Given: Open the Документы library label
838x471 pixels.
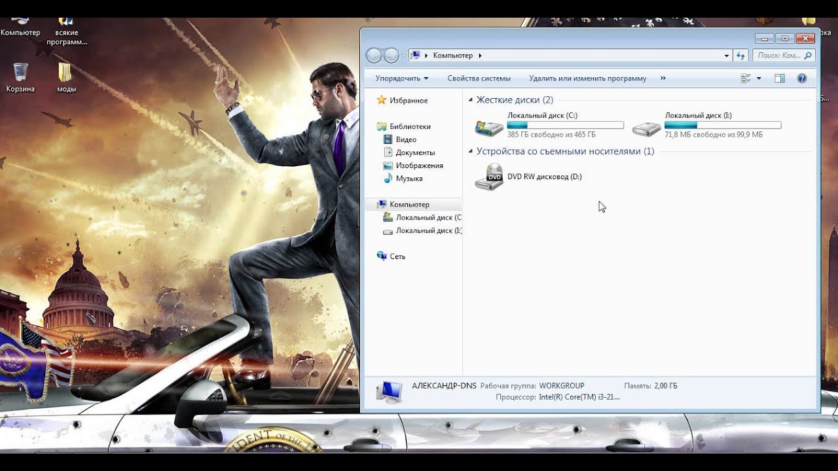Looking at the screenshot, I should [415, 152].
